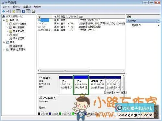This screenshot has width=162, height=121.
Task: Expand the 共享文件夹 tree node
Action: pos(7,31)
